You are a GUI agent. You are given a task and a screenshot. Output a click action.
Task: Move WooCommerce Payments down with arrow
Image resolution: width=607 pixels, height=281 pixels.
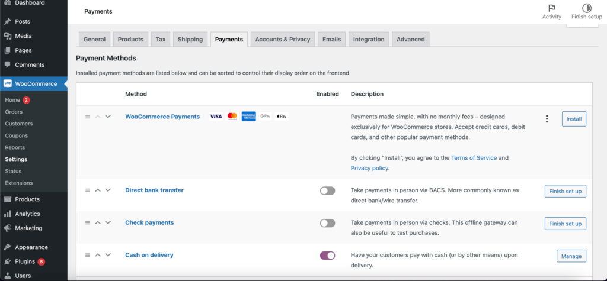[108, 117]
